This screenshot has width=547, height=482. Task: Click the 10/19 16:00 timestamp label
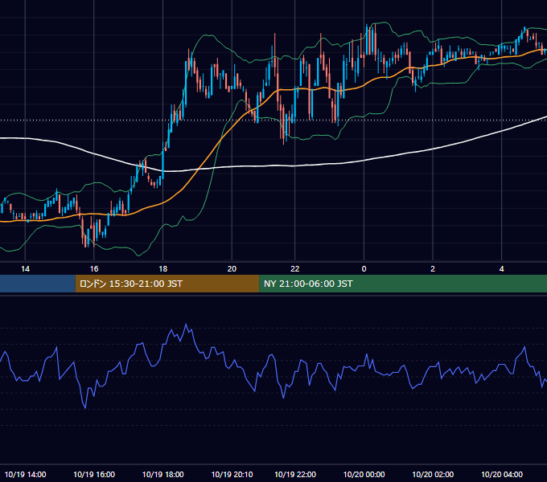pos(94,474)
